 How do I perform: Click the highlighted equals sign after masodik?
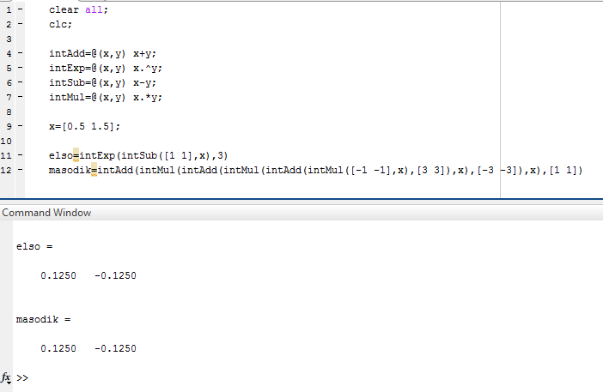(x=94, y=170)
